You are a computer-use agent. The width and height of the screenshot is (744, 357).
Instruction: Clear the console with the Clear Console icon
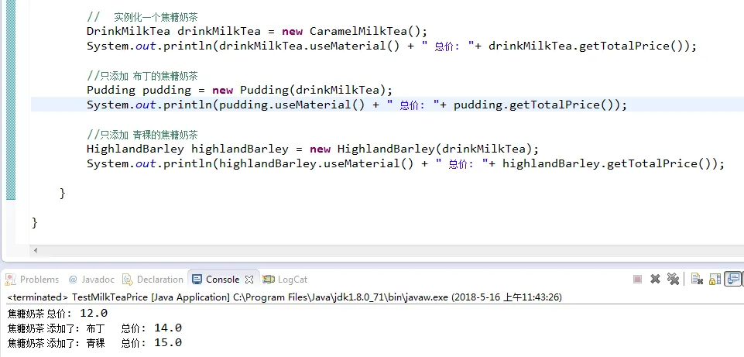click(x=697, y=279)
